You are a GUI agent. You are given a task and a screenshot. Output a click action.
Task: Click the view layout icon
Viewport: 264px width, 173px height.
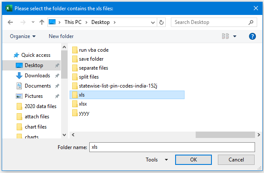[226, 36]
